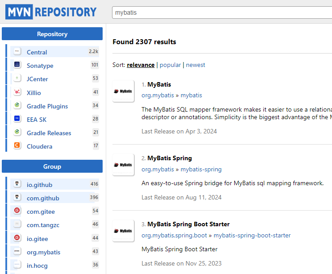Open mybatis artifact link

[191, 95]
